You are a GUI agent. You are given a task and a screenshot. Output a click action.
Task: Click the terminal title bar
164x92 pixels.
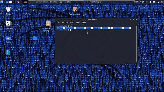click(x=92, y=19)
